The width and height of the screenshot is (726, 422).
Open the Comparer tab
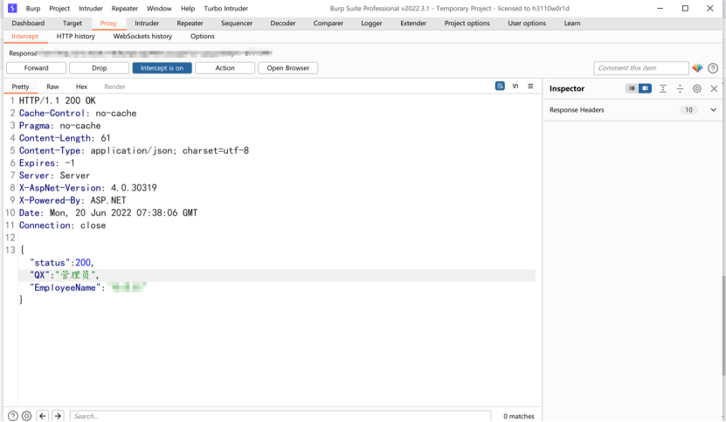pyautogui.click(x=328, y=24)
